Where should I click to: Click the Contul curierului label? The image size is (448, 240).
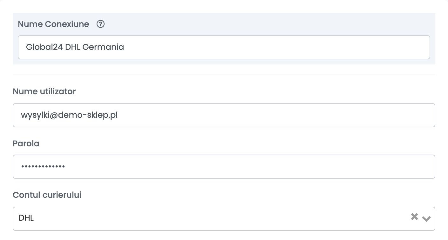(47, 195)
